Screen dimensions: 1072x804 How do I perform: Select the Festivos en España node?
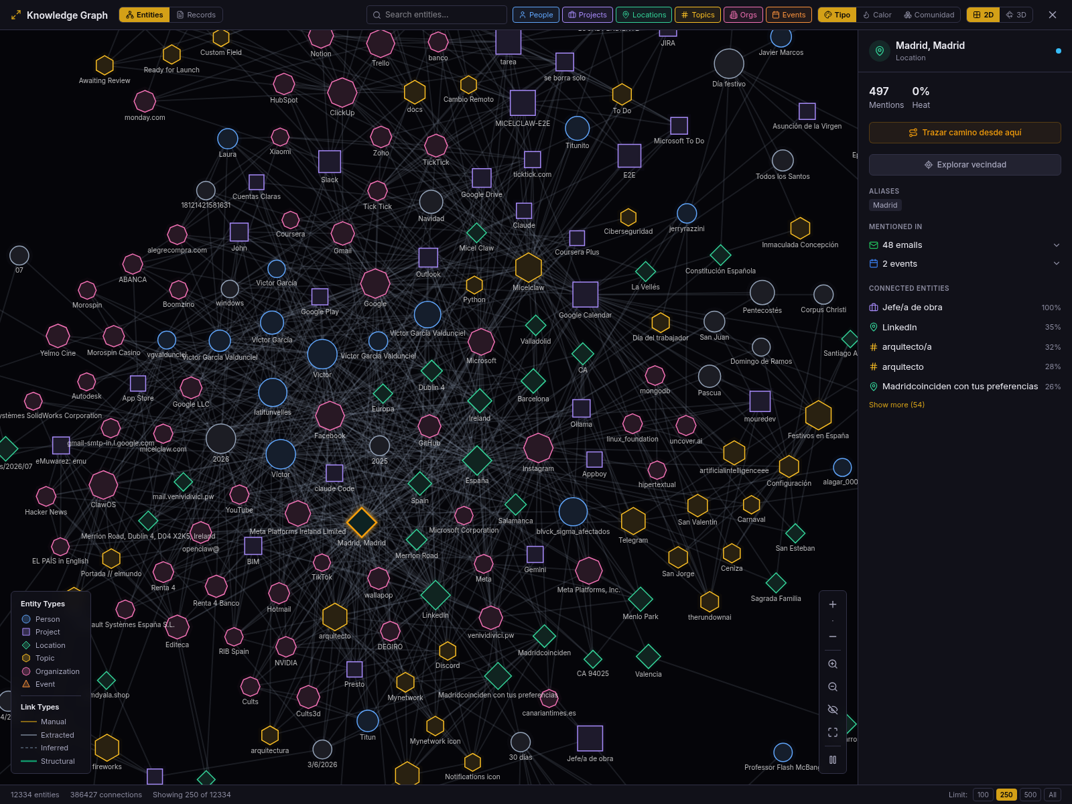point(818,415)
